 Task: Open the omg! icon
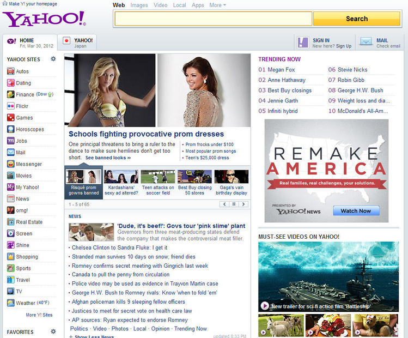(11, 210)
